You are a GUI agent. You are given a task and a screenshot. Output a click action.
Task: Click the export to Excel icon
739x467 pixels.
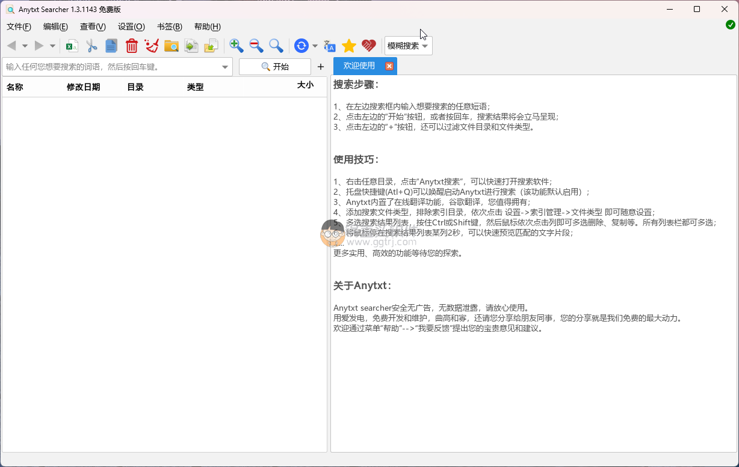72,46
